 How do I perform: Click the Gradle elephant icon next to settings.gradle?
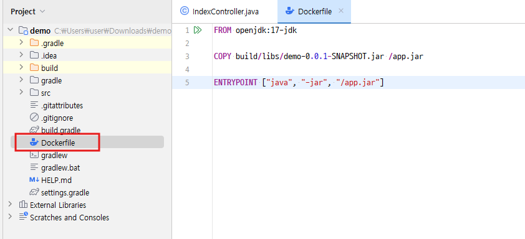(34, 192)
